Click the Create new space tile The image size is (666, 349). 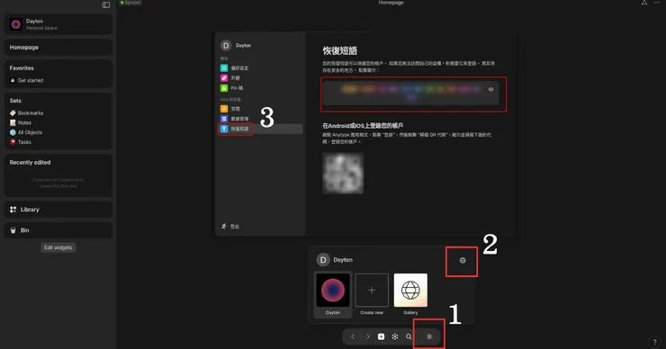point(372,291)
